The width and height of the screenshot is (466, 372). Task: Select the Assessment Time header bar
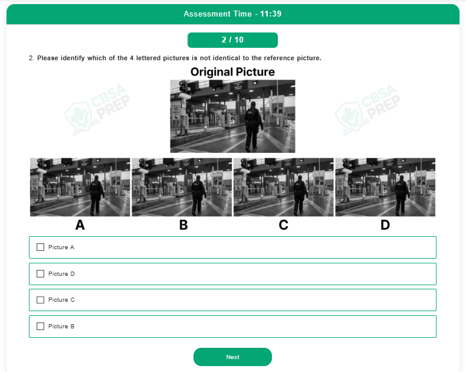(232, 14)
